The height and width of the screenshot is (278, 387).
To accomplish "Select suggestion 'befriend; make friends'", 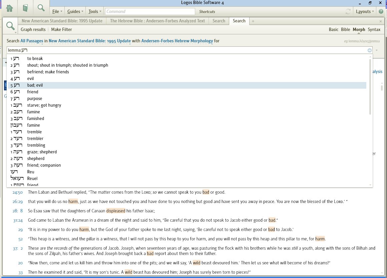I will click(187, 72).
